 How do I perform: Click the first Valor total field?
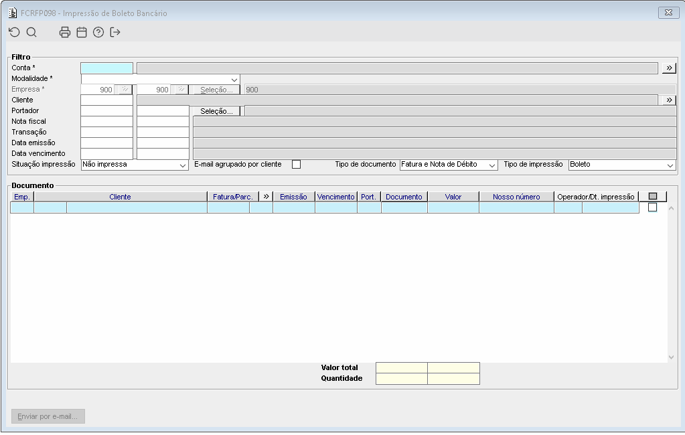pyautogui.click(x=402, y=367)
